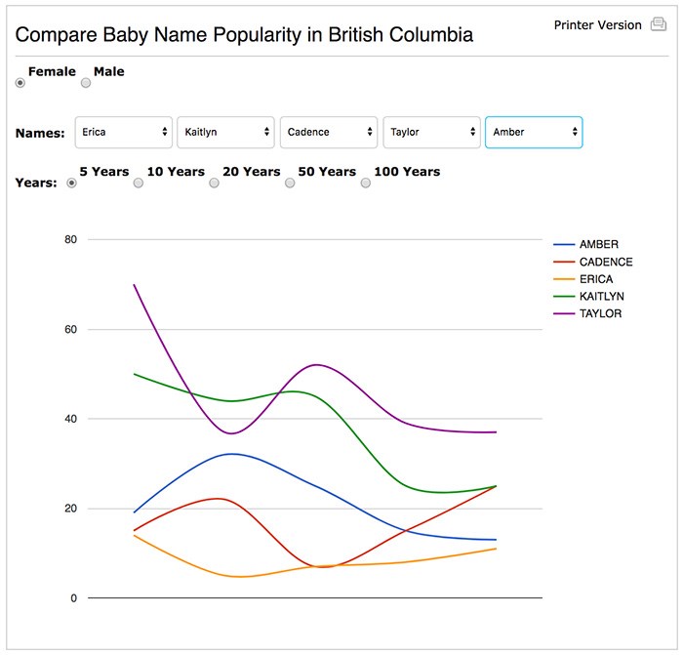The height and width of the screenshot is (655, 683).
Task: Choose the 10 Years radio option
Action: pyautogui.click(x=139, y=184)
